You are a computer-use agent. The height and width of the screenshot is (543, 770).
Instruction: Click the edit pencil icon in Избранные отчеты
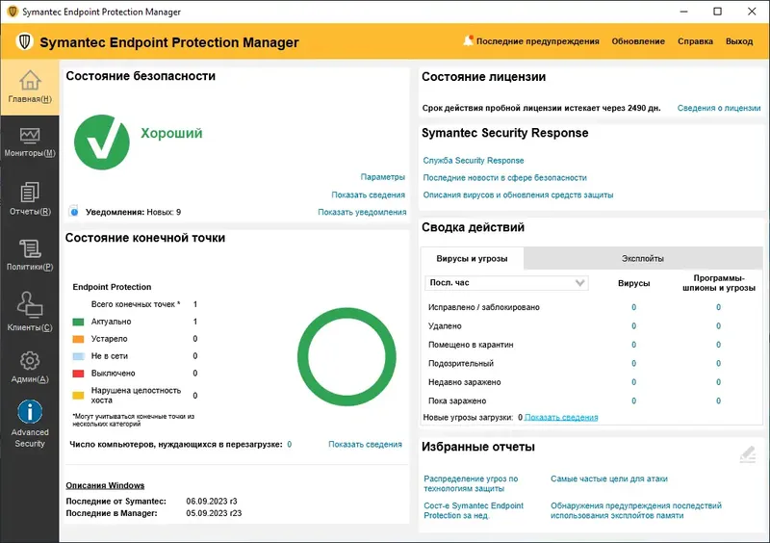[x=748, y=454]
